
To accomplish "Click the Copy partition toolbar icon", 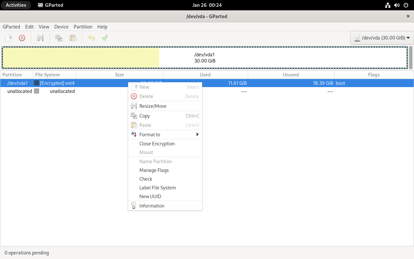I will pos(59,38).
